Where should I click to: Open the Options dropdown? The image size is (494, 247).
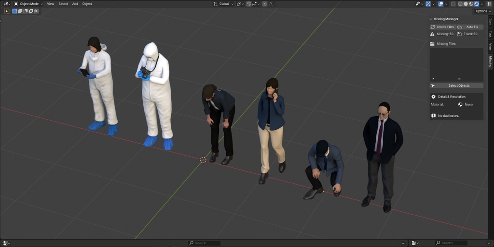(483, 11)
